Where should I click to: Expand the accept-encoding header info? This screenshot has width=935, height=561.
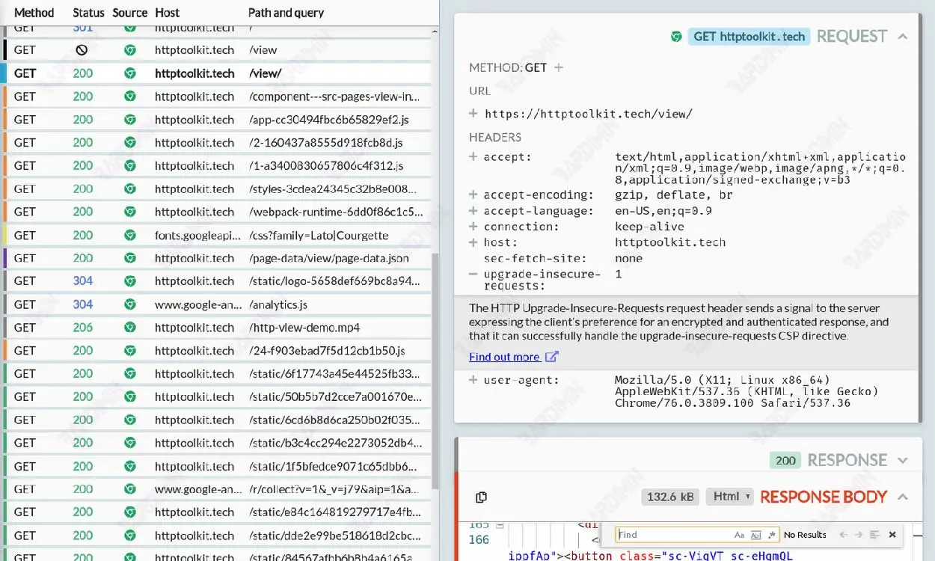(x=473, y=195)
